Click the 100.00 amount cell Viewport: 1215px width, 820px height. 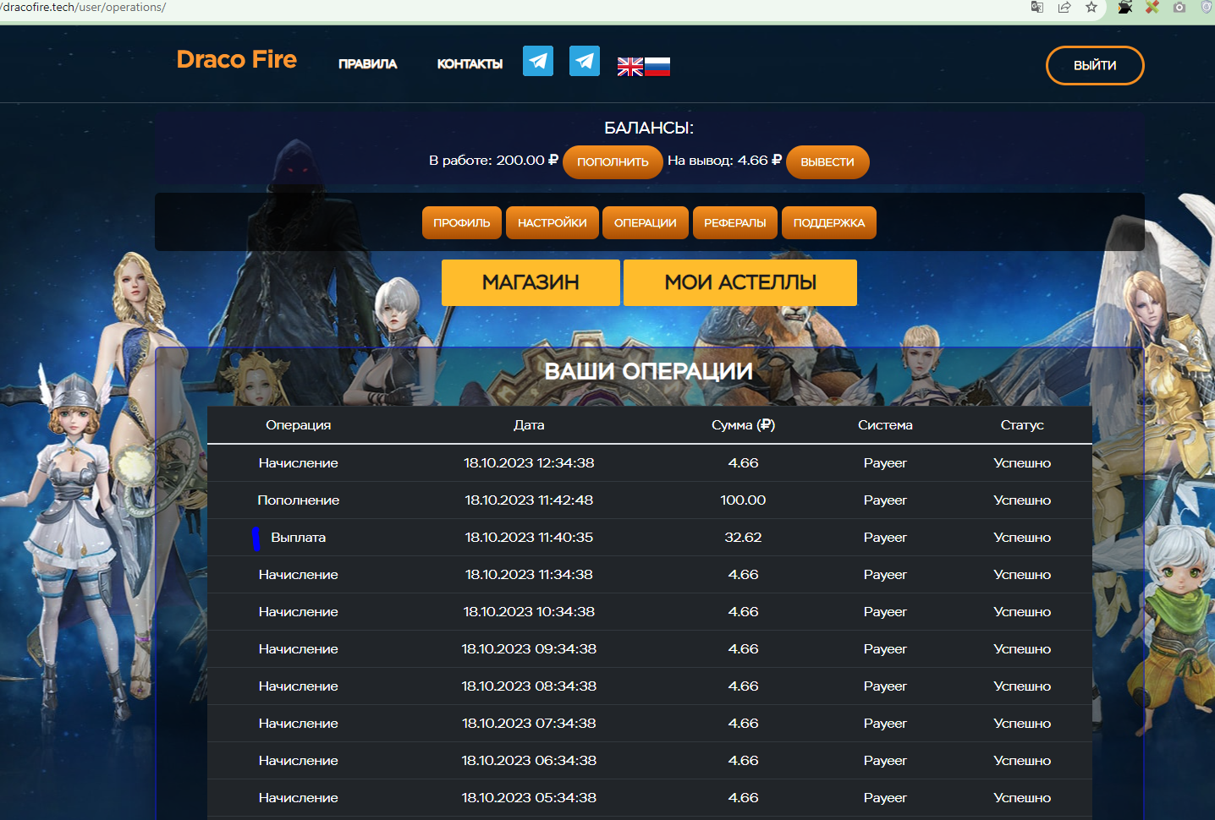click(743, 500)
